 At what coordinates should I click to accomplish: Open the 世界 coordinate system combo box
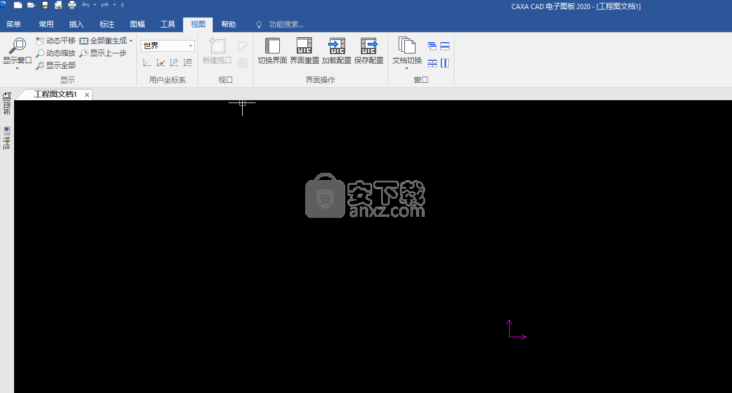pyautogui.click(x=168, y=46)
